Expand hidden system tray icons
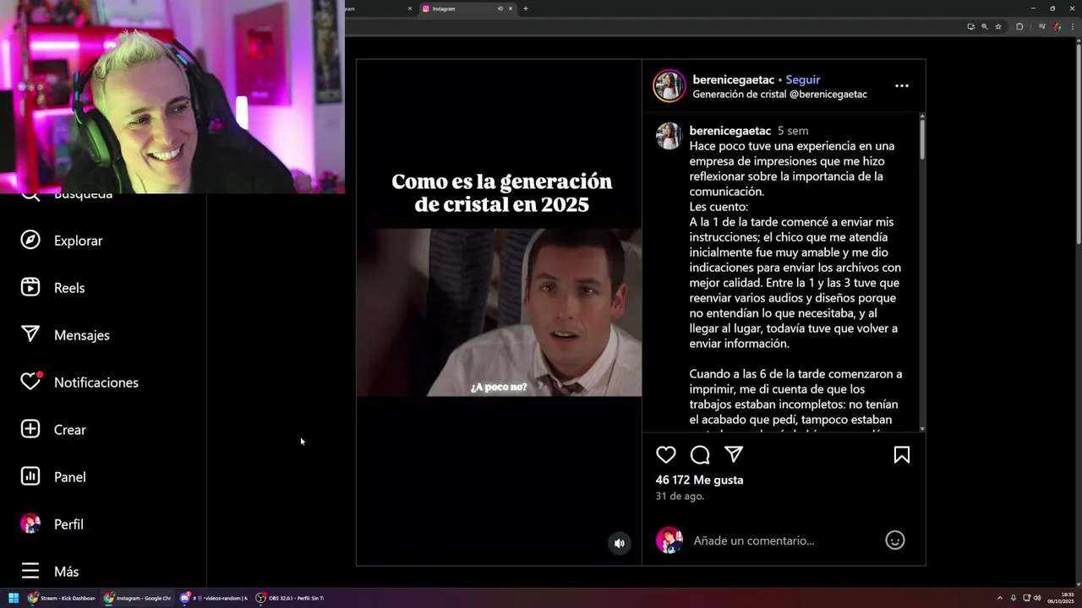The height and width of the screenshot is (608, 1082). coord(1000,598)
